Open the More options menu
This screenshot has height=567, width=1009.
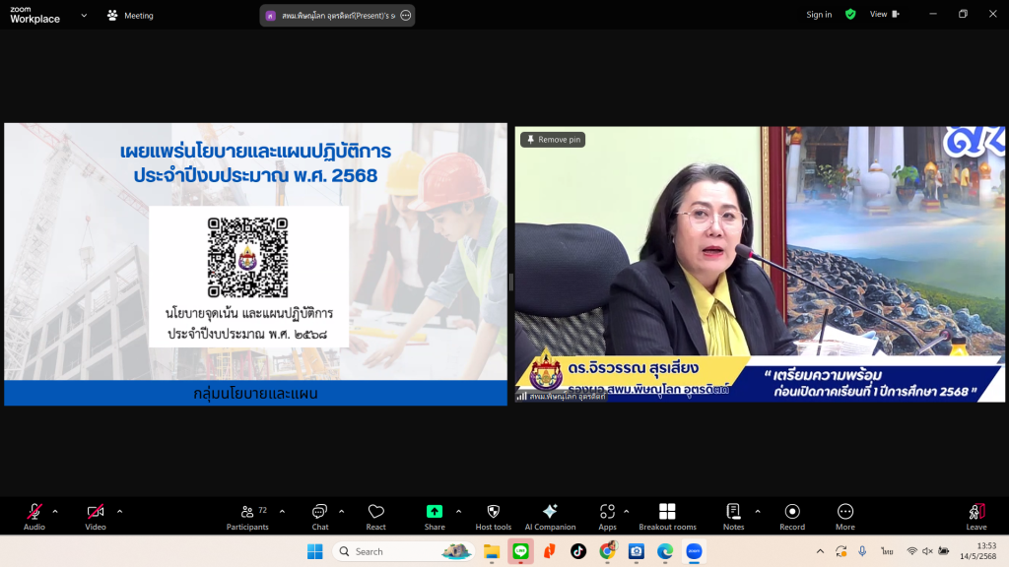click(x=845, y=516)
